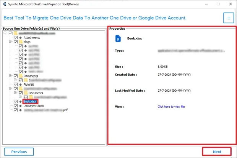Uncheck the Attachments checkbox
This screenshot has height=158, width=237.
(15, 38)
